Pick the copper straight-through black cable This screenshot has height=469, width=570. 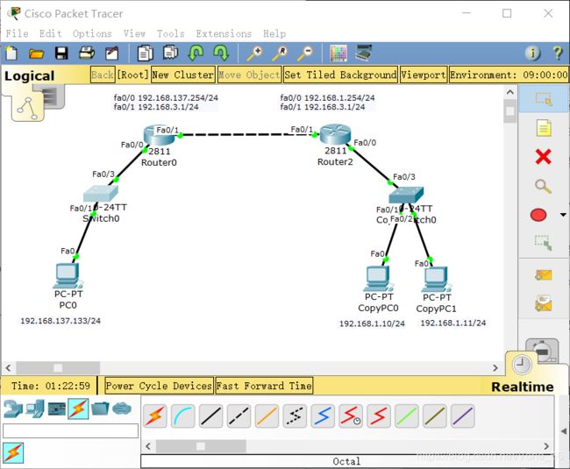tap(210, 416)
